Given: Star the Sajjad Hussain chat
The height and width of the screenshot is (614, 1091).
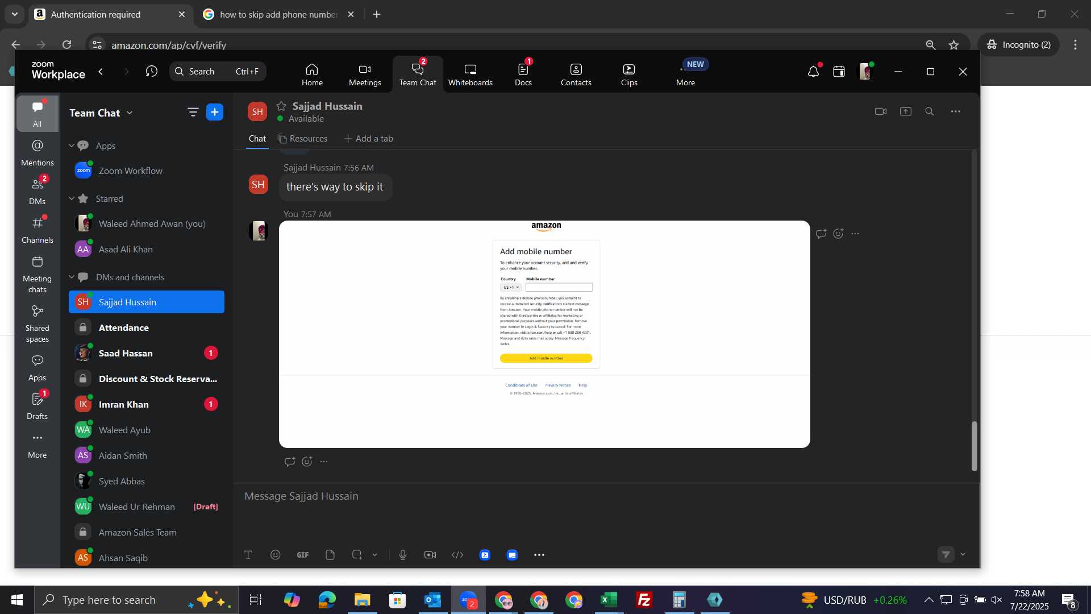Looking at the screenshot, I should coord(281,106).
